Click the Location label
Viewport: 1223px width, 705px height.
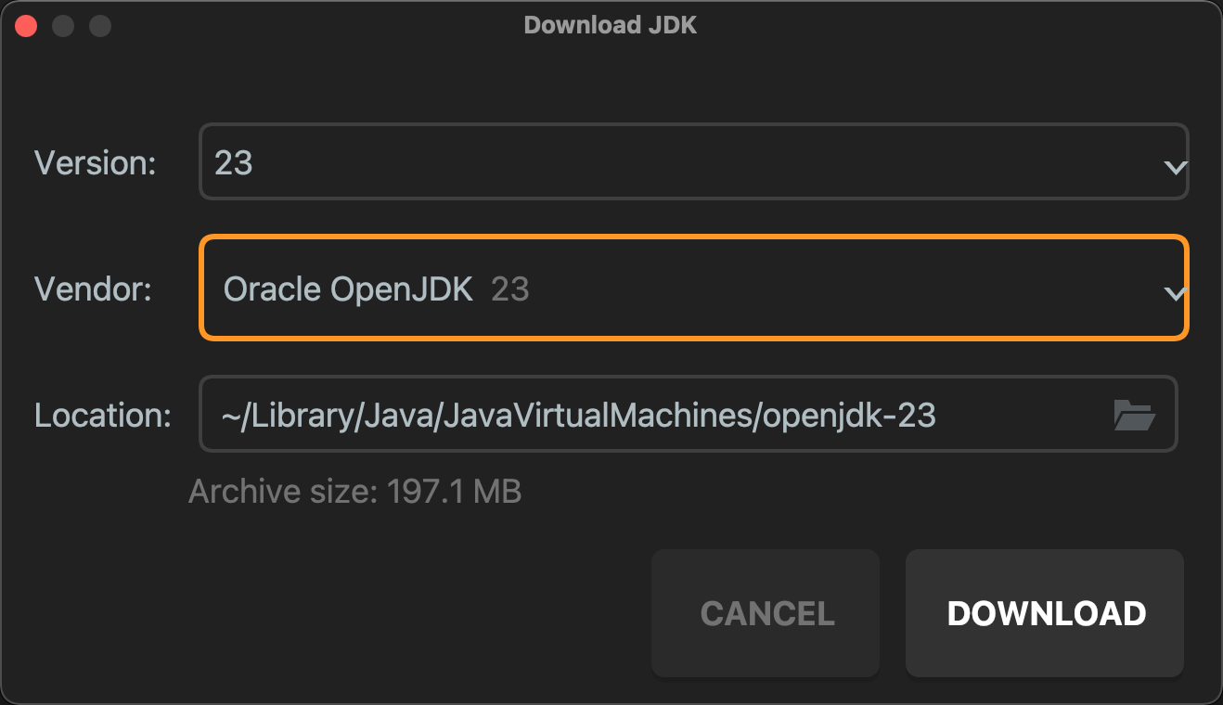click(x=103, y=415)
